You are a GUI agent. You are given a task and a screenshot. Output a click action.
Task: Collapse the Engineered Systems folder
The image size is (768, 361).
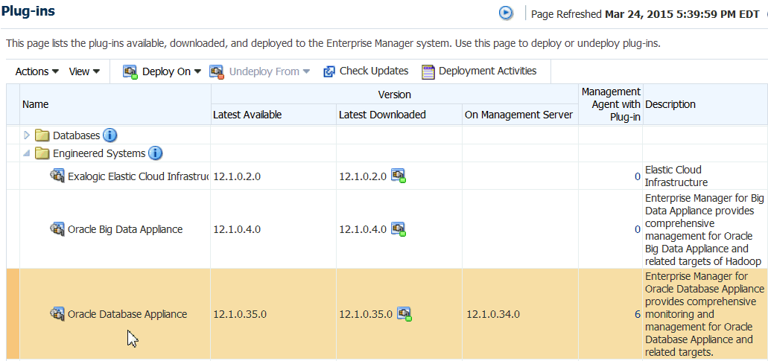(28, 153)
